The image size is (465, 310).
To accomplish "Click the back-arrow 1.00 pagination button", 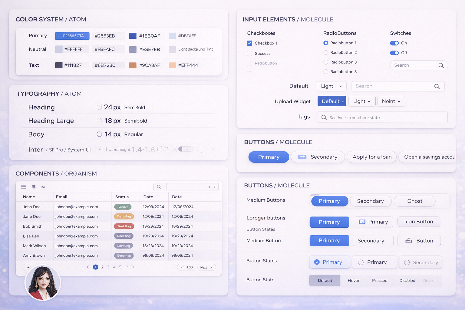I will coord(186,267).
